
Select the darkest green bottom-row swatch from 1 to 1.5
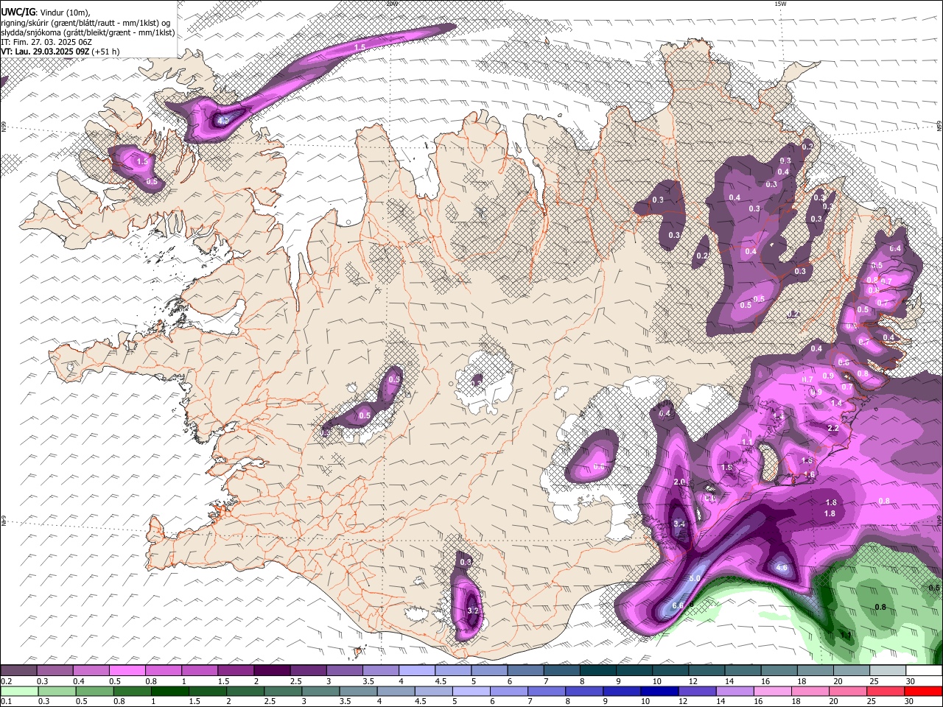[x=169, y=691]
